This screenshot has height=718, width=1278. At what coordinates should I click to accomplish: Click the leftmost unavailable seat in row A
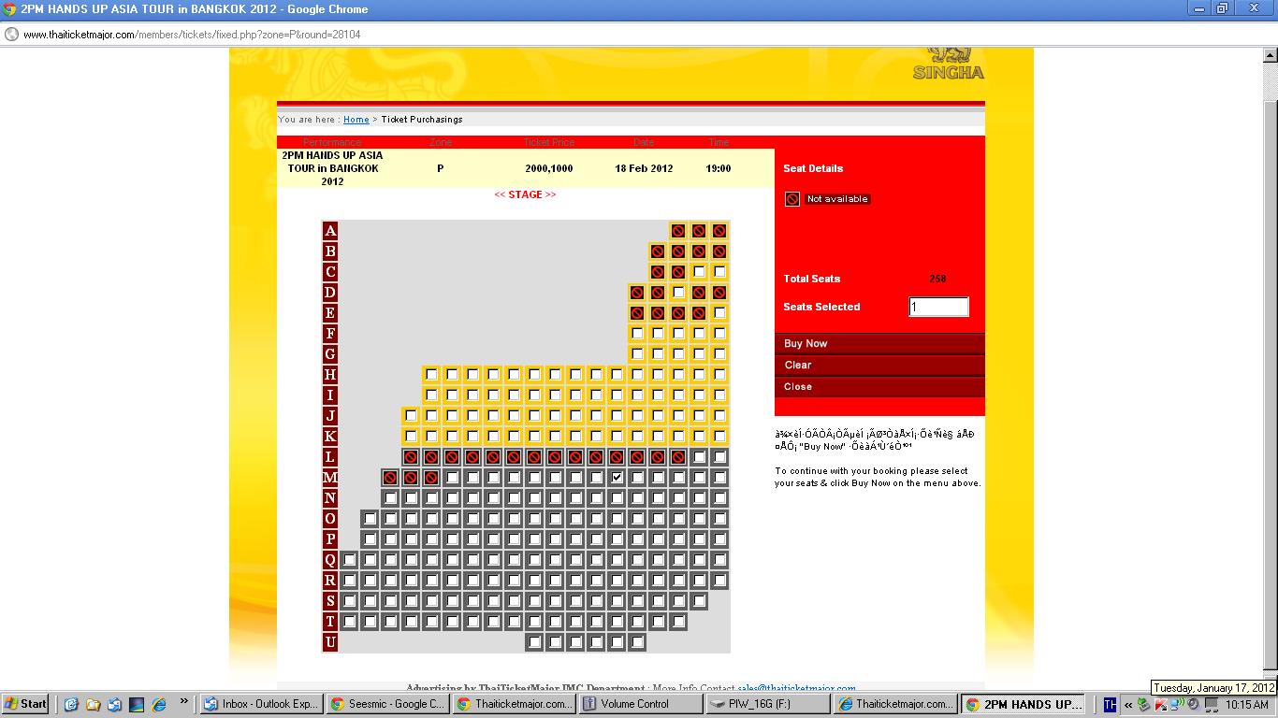pyautogui.click(x=678, y=231)
